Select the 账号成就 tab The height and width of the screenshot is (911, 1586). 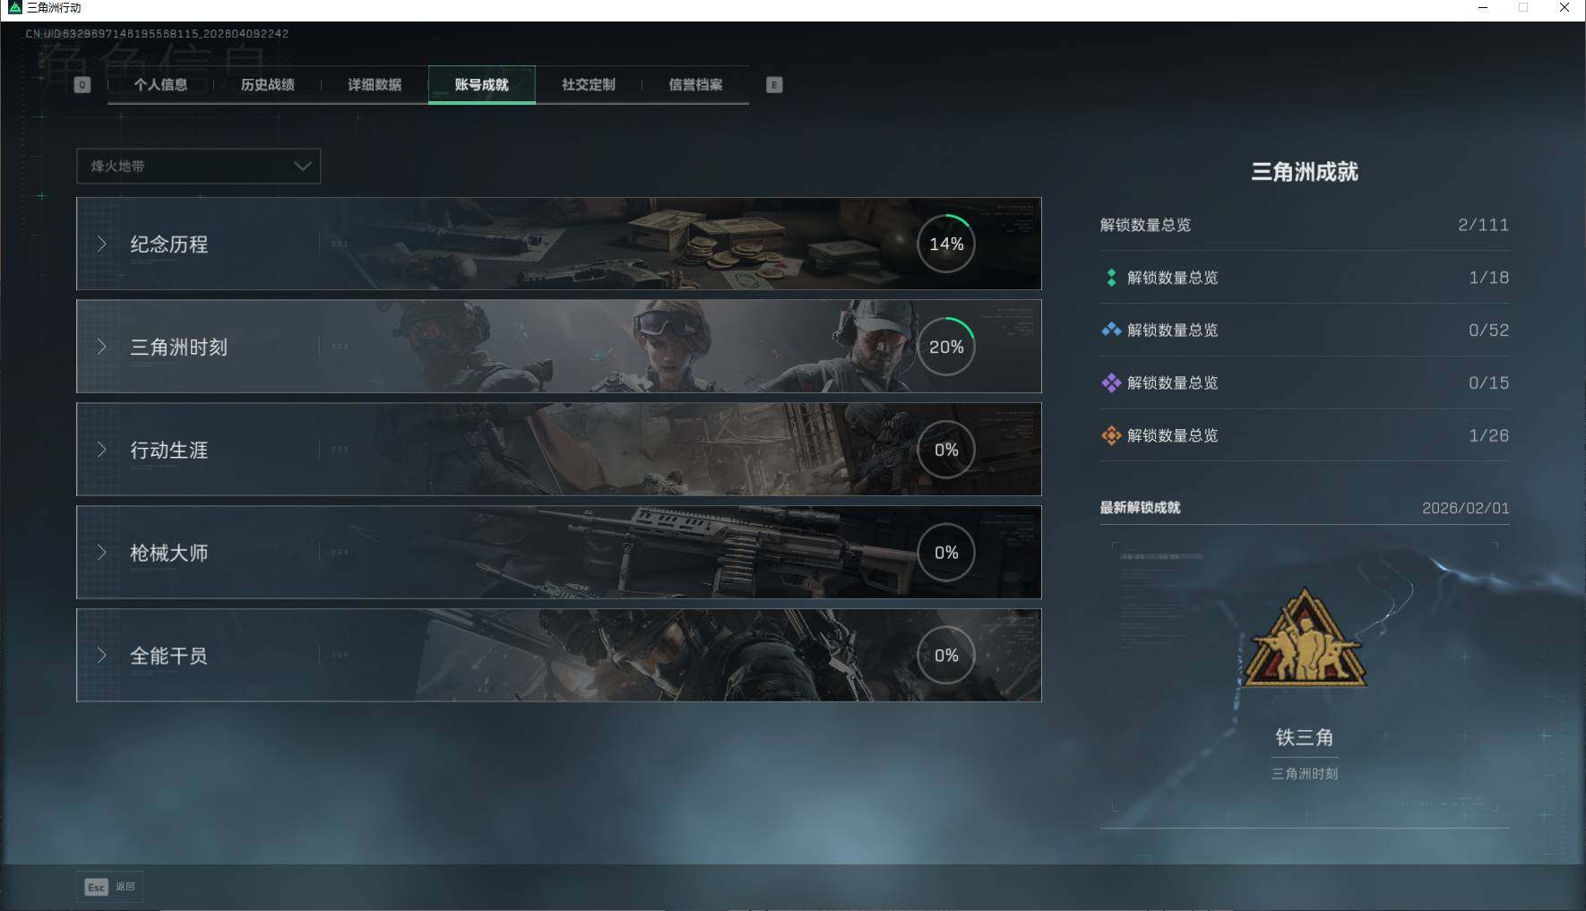(x=482, y=85)
